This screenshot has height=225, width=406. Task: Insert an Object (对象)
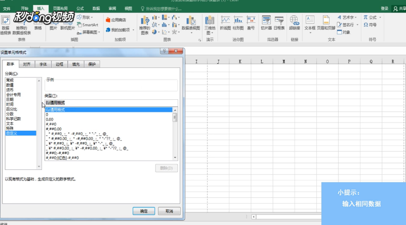(344, 32)
